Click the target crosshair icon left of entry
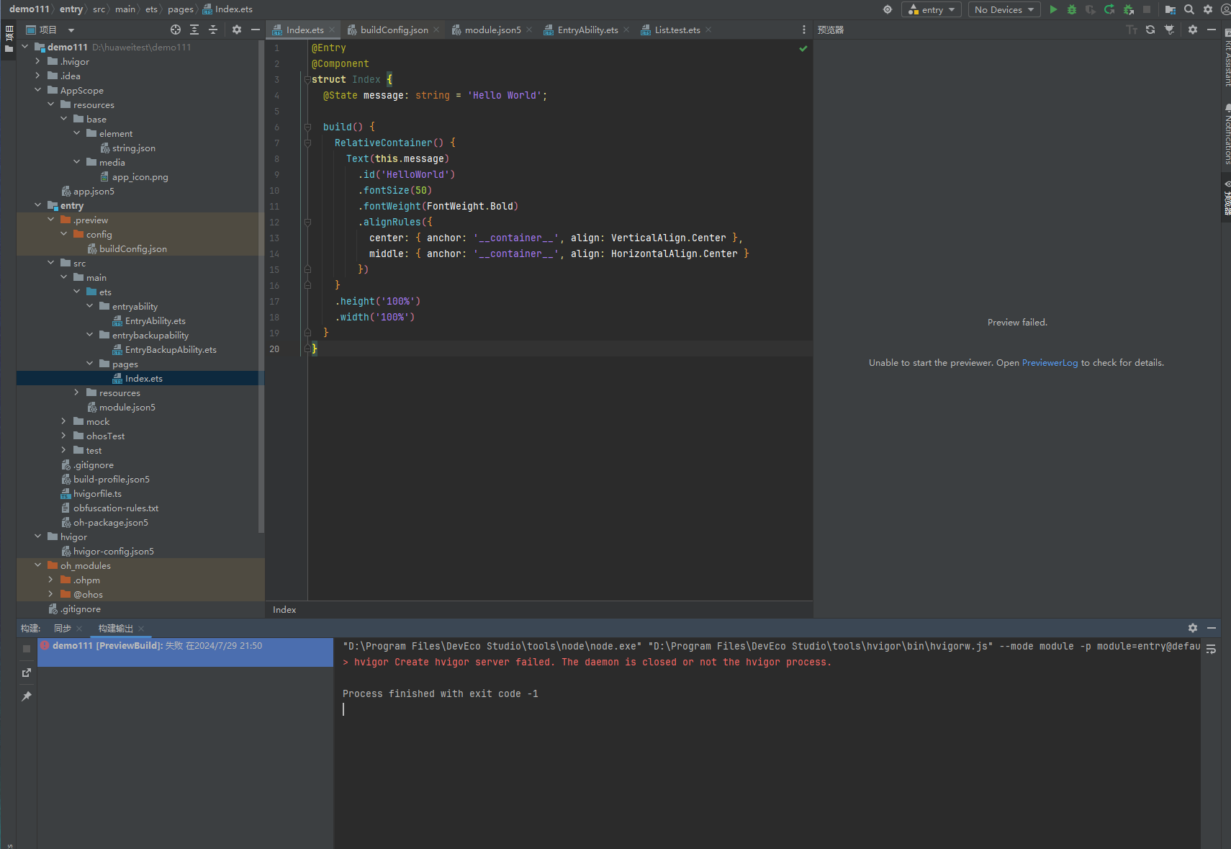The height and width of the screenshot is (849, 1231). tap(888, 9)
